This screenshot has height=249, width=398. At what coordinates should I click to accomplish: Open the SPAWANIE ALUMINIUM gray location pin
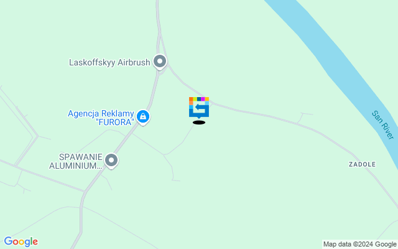[x=111, y=161]
